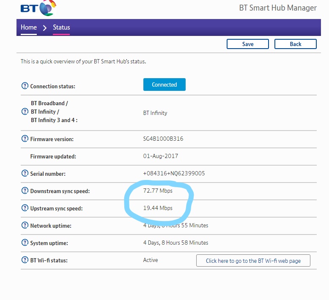The width and height of the screenshot is (329, 300).
Task: Click the Save button
Action: [247, 44]
